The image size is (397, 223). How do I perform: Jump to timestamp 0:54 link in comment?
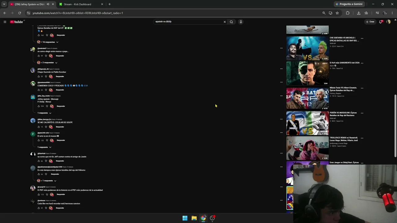click(x=86, y=85)
